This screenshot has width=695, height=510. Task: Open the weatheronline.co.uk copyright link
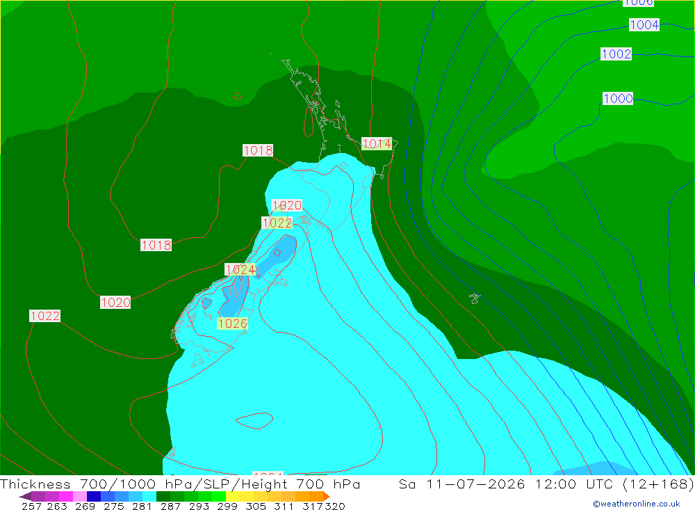[637, 504]
